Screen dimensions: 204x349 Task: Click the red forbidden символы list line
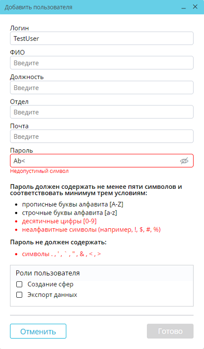click(x=61, y=254)
